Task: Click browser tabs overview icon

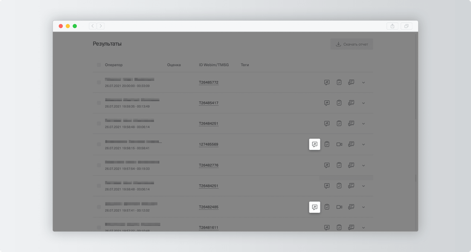Action: pyautogui.click(x=406, y=26)
